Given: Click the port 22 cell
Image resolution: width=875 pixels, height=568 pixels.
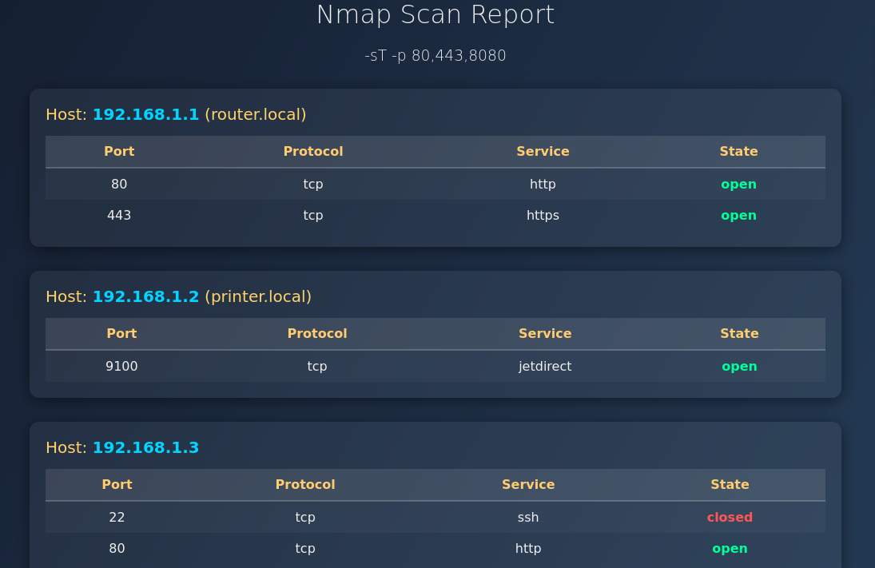Looking at the screenshot, I should click(x=117, y=518).
